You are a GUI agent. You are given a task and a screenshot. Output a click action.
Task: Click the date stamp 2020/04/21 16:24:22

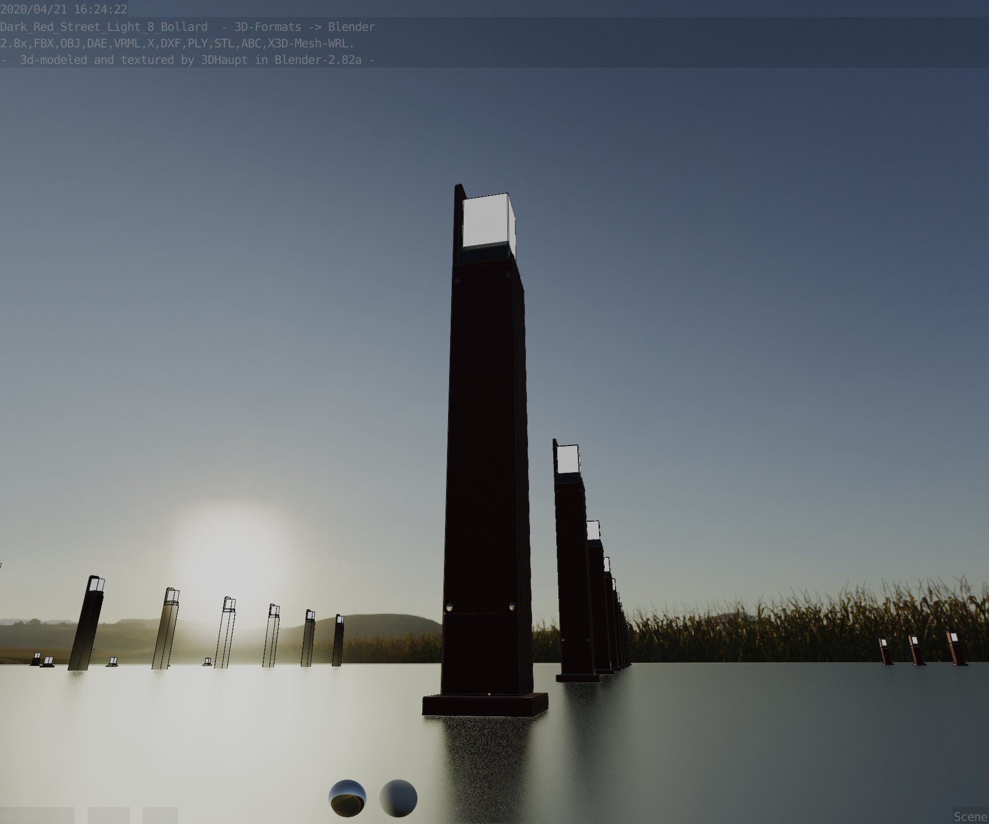(x=64, y=9)
